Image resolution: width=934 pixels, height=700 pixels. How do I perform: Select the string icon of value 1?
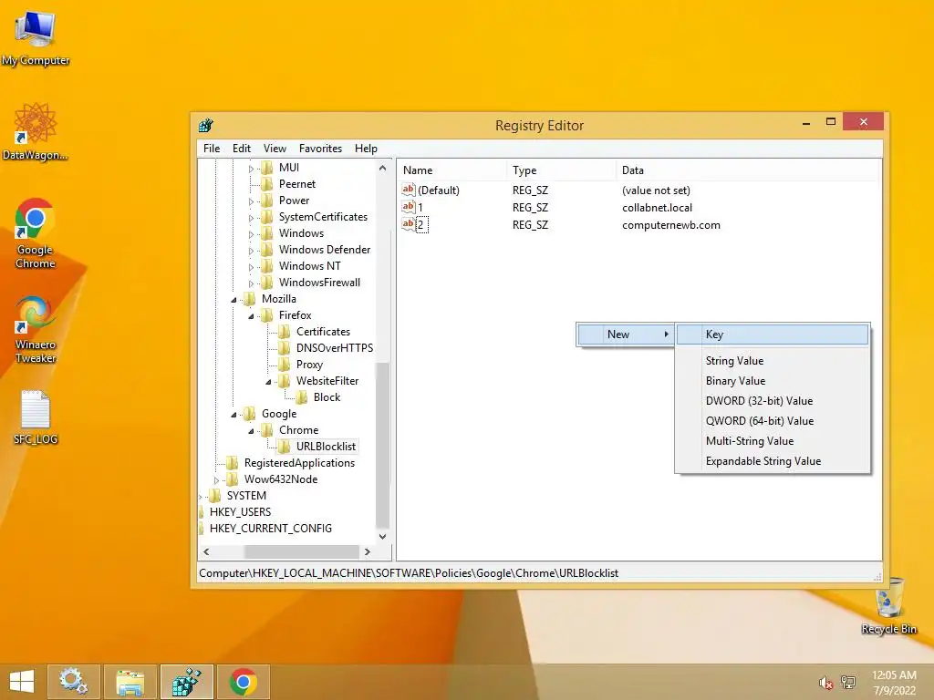(x=408, y=207)
